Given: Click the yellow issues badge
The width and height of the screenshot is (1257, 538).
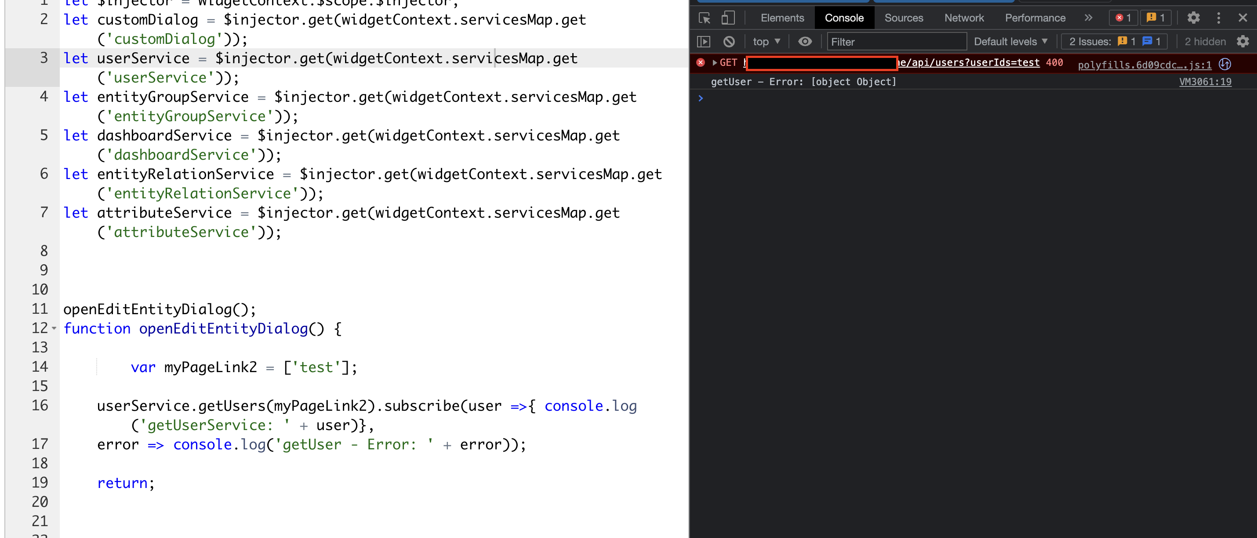Looking at the screenshot, I should [1155, 18].
